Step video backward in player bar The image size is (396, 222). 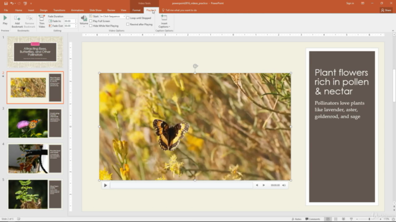(257, 185)
